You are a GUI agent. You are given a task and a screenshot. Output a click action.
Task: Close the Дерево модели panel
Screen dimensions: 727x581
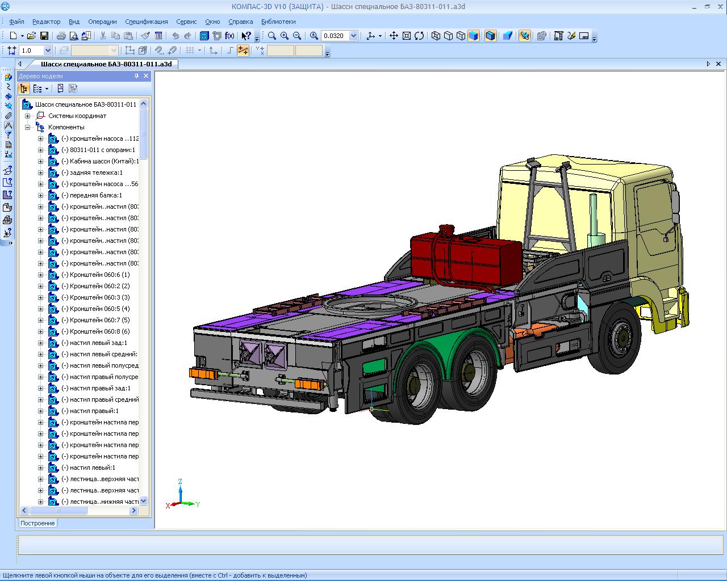pyautogui.click(x=146, y=76)
